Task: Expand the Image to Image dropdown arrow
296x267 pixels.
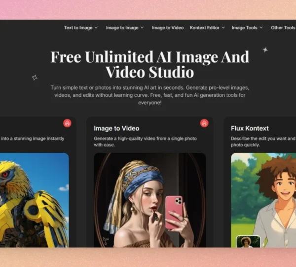Action: tap(142, 28)
